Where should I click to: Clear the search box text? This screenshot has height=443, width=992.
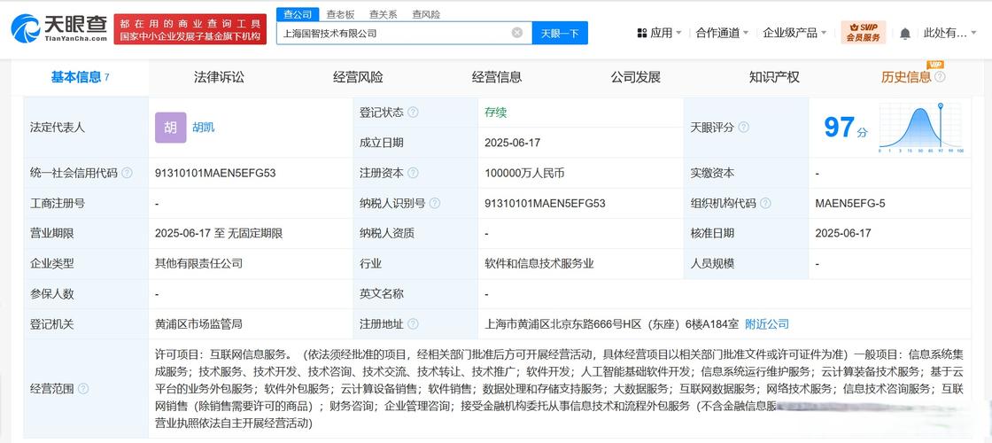click(517, 33)
